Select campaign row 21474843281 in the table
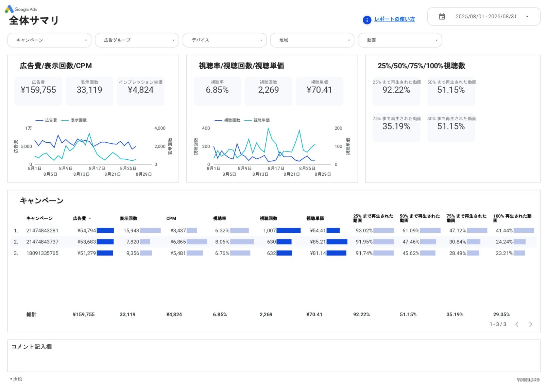Image resolution: width=548 pixels, height=387 pixels. (42, 230)
